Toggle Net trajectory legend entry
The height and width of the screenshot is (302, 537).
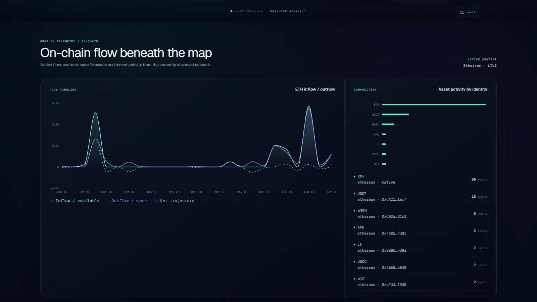(x=174, y=201)
